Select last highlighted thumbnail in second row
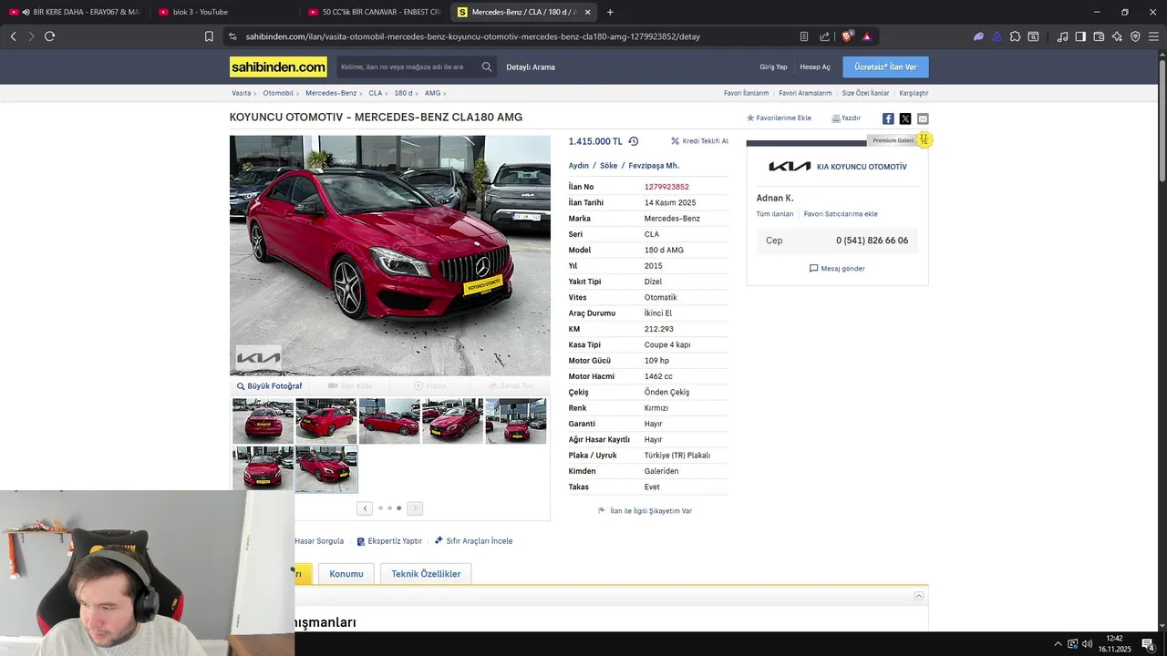The height and width of the screenshot is (656, 1167). coord(326,469)
